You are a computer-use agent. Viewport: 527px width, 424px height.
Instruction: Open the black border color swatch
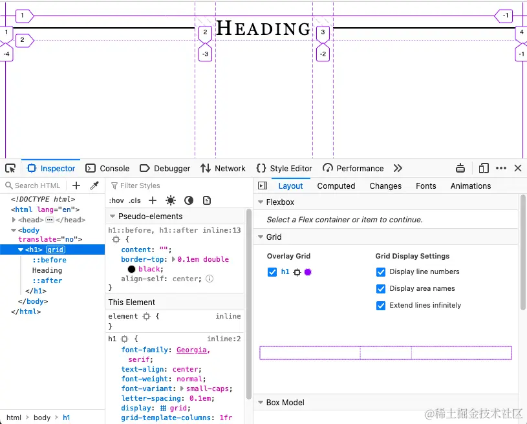(131, 269)
